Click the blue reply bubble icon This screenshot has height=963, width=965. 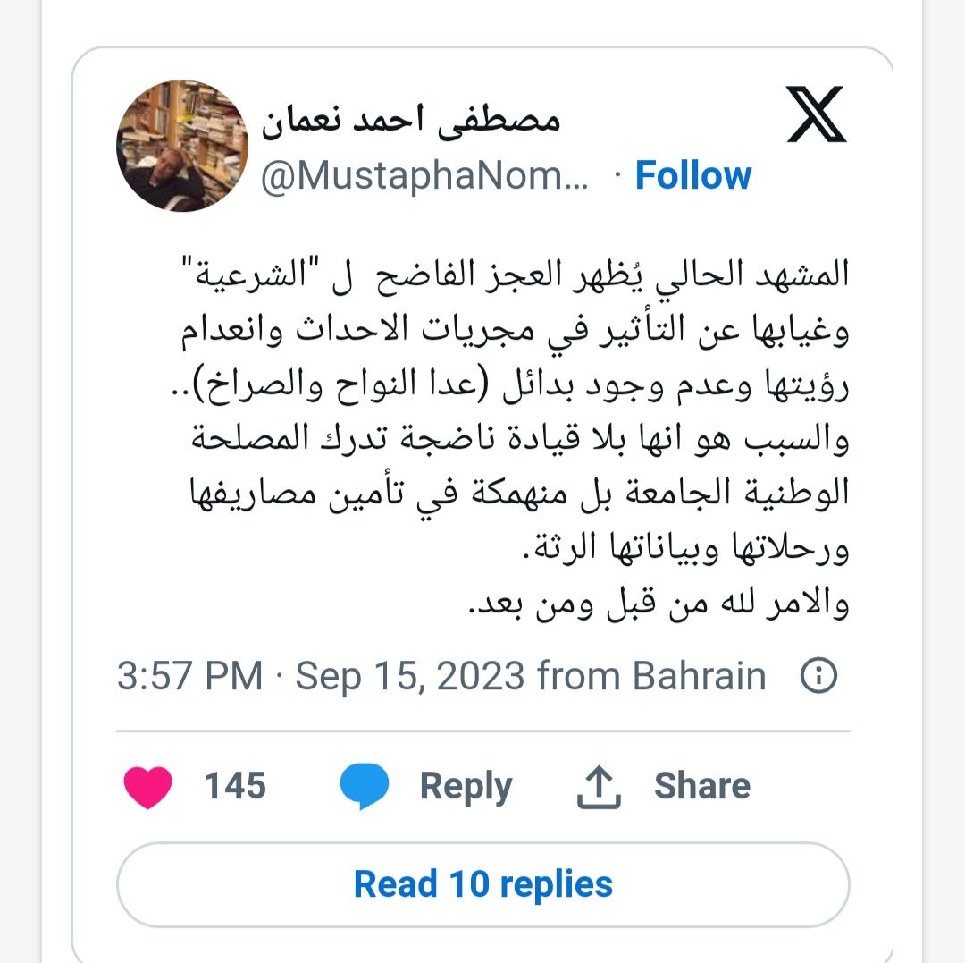(365, 786)
